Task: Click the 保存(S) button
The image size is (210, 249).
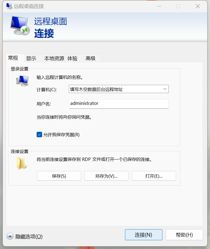Action: point(59,176)
